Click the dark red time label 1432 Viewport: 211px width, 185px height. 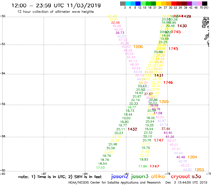[132, 129]
